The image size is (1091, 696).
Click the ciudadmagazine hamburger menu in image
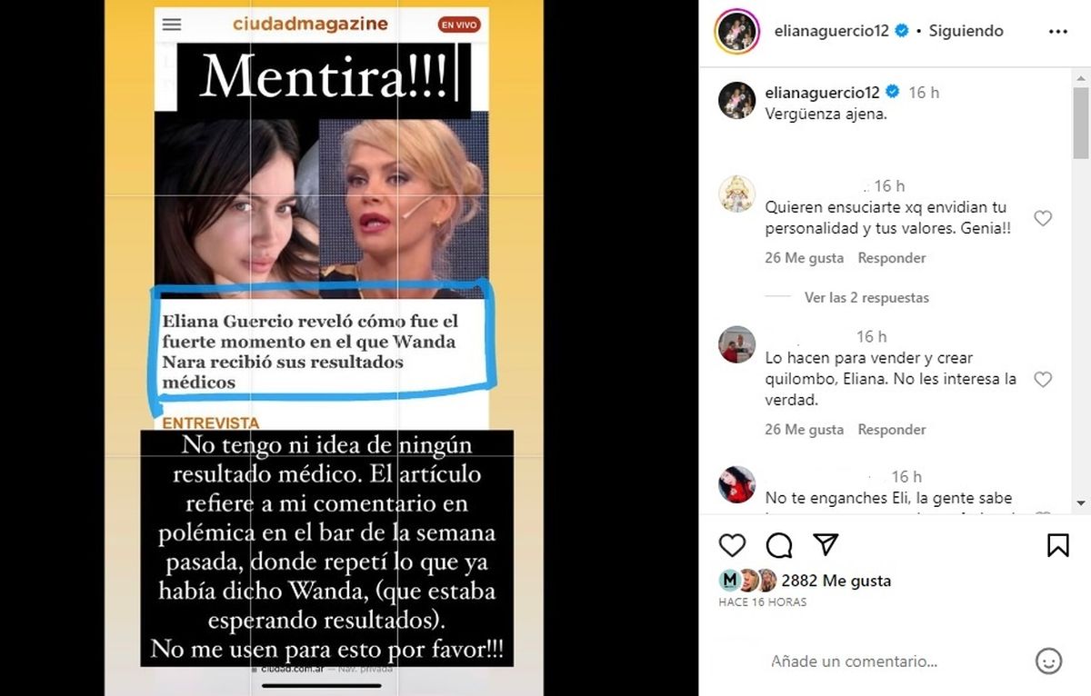(x=172, y=25)
